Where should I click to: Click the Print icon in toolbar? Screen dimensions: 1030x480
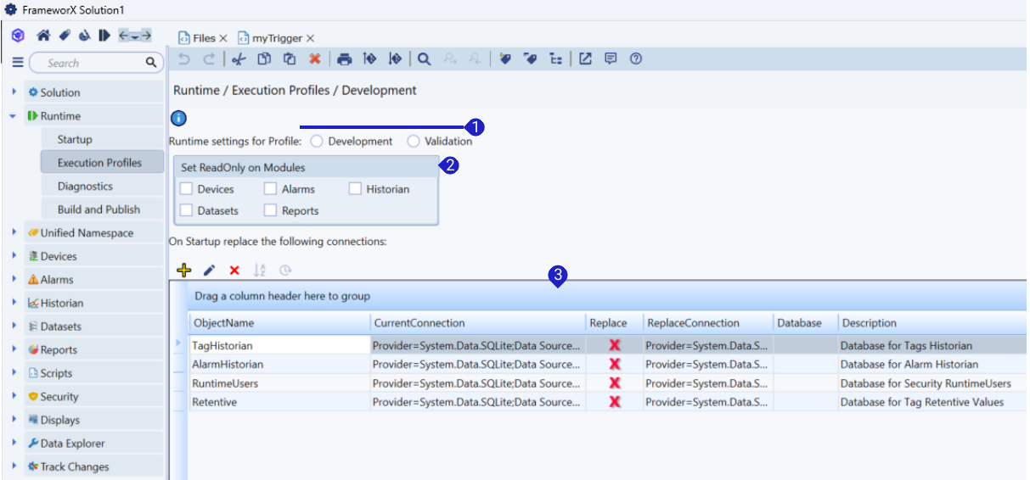coord(344,59)
